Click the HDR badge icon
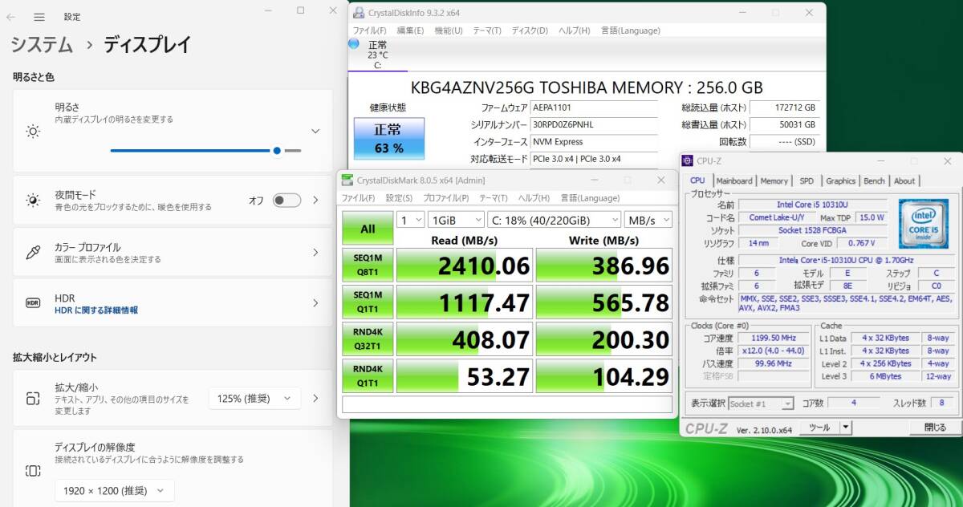 33,303
